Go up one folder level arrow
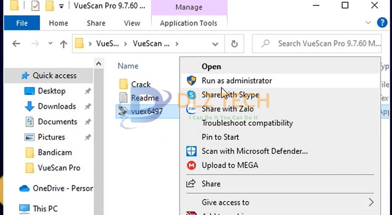The width and height of the screenshot is (392, 215). (x=64, y=44)
